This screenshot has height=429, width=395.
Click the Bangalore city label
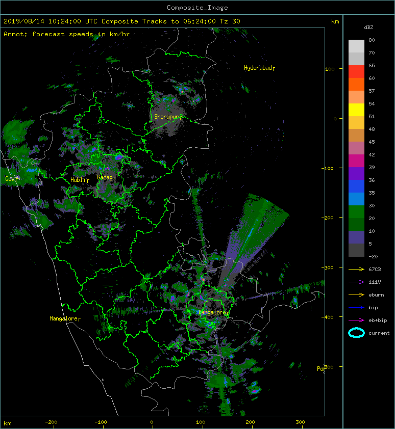[x=212, y=312]
